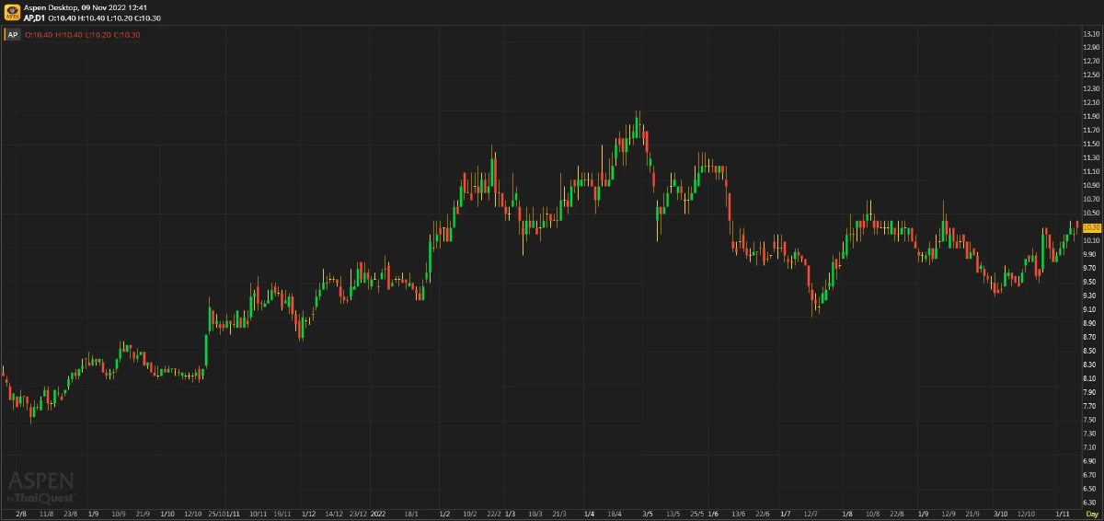This screenshot has width=1104, height=521.
Task: Click the 13.10 price axis label
Action: 1092,33
